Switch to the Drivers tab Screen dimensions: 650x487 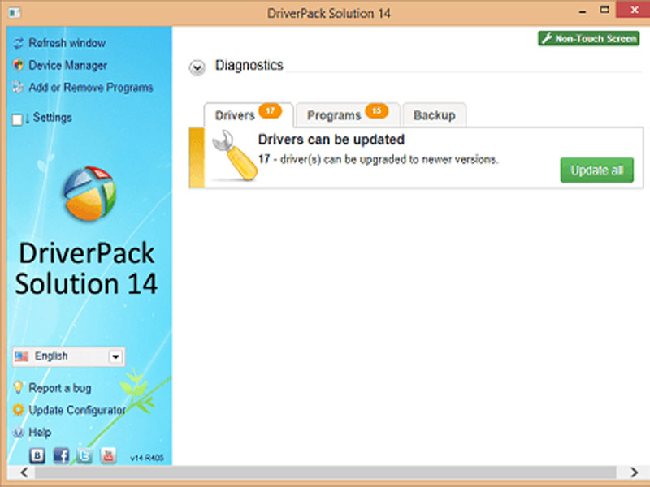click(x=249, y=115)
